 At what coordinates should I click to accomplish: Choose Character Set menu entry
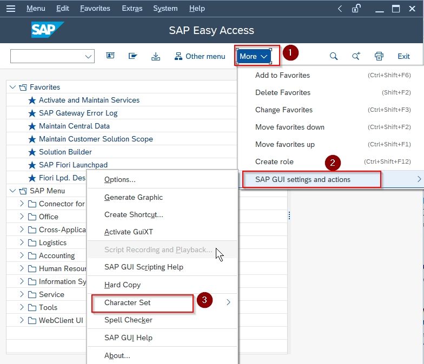click(x=162, y=302)
